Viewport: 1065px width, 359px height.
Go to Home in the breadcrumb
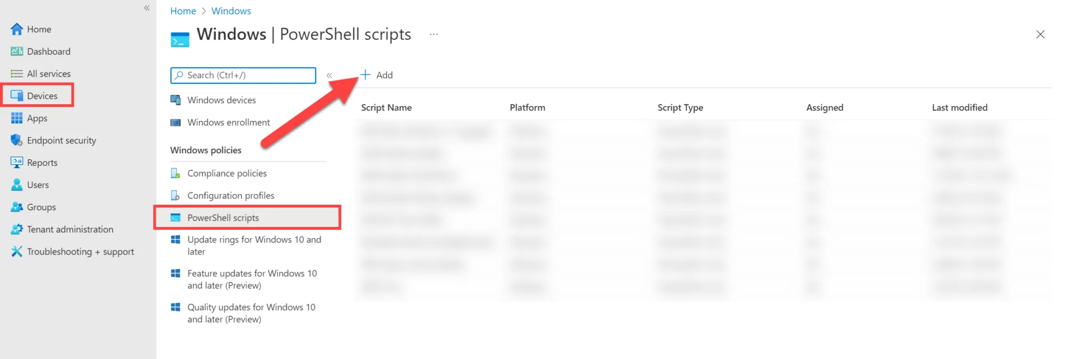click(x=183, y=11)
